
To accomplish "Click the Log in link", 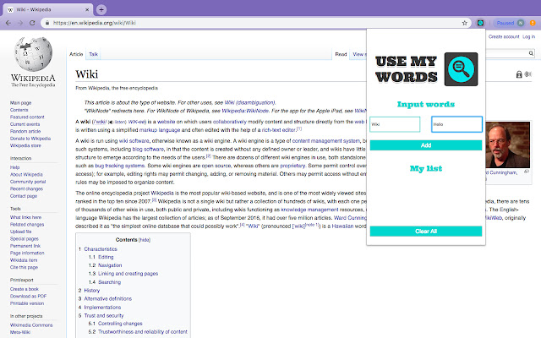I will click(528, 36).
